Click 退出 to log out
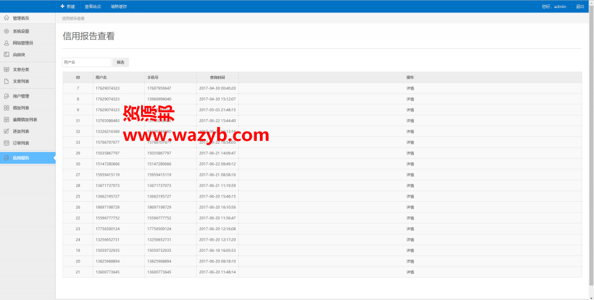 point(580,6)
